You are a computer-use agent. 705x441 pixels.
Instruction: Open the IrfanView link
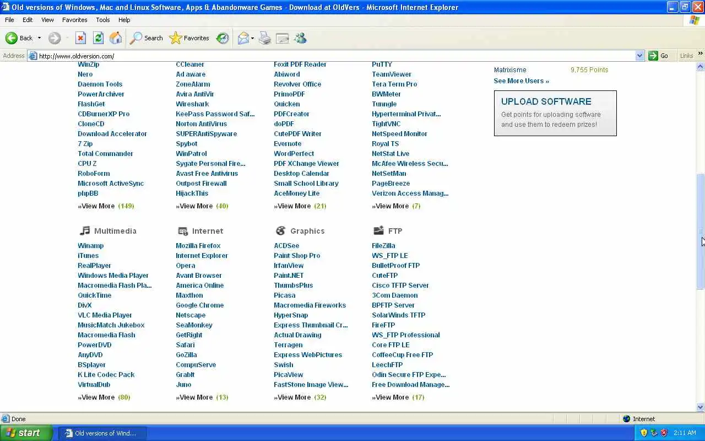point(289,266)
